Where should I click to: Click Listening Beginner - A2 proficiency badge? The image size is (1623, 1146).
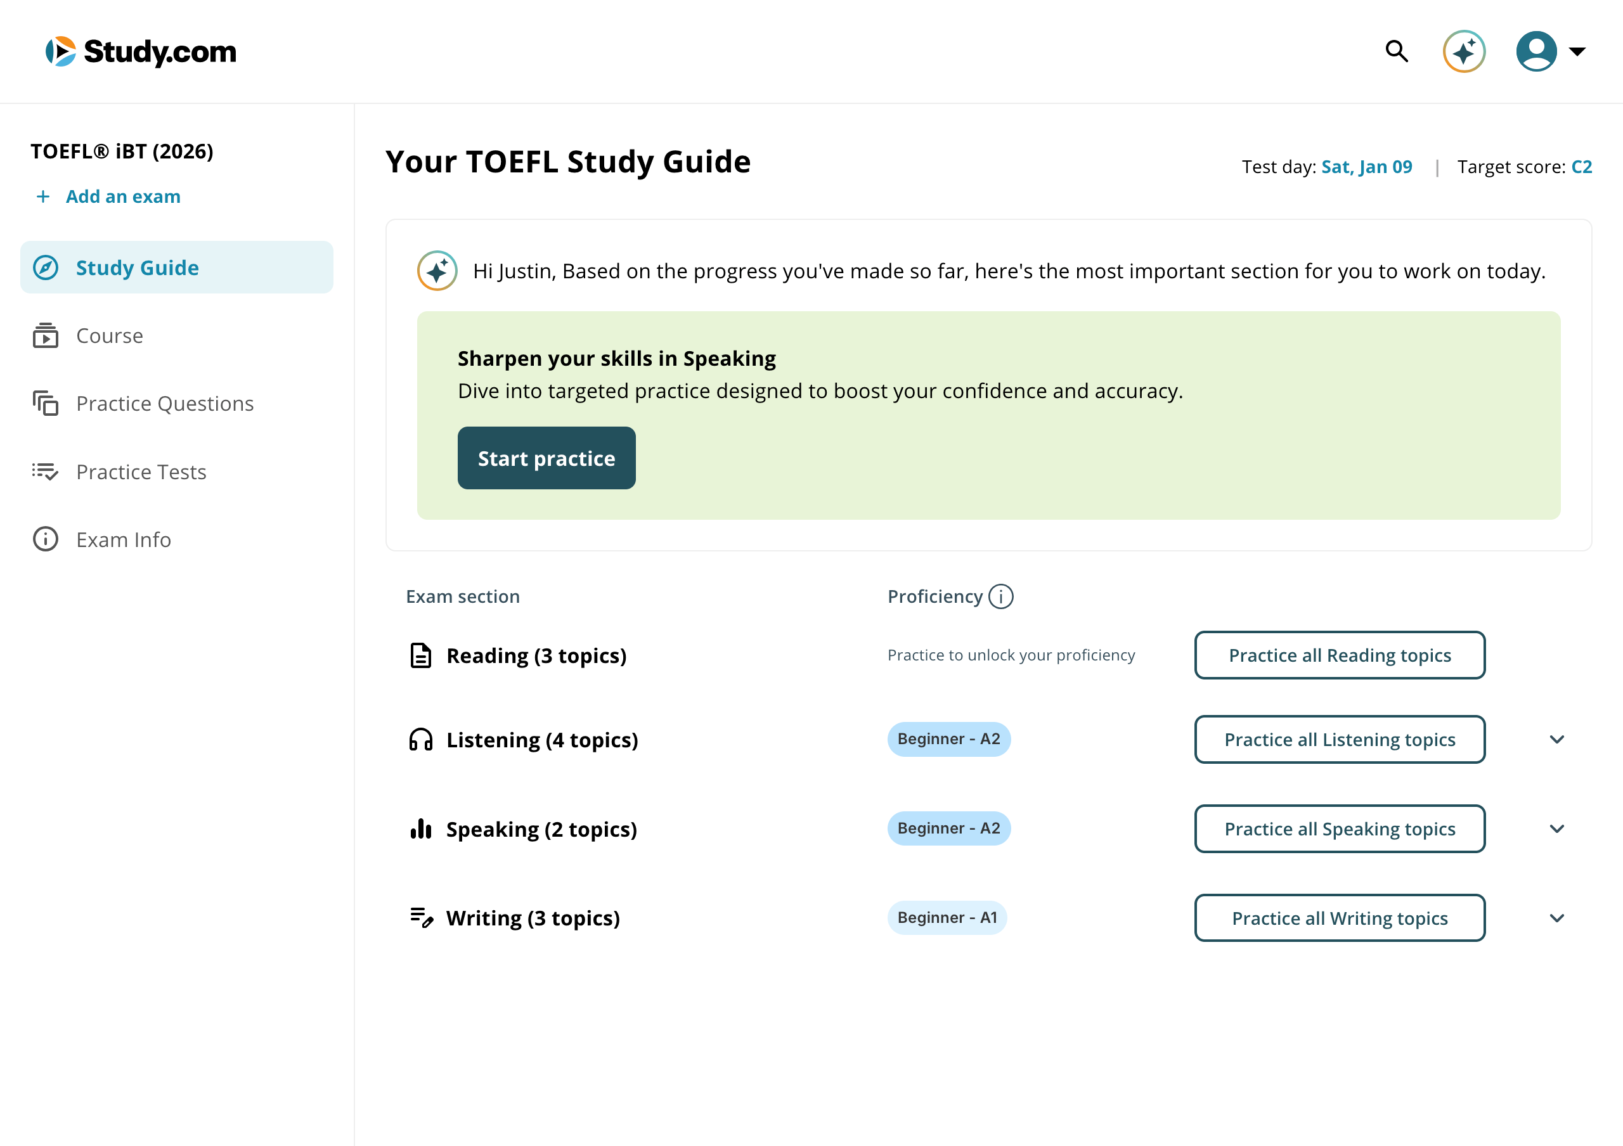[948, 739]
